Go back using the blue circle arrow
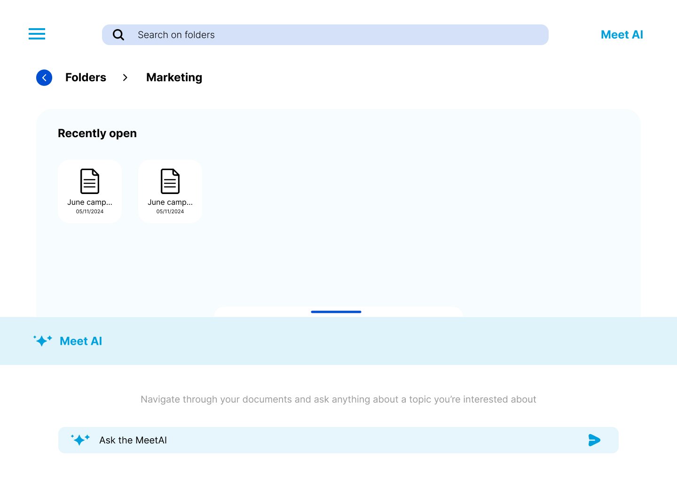 (44, 78)
